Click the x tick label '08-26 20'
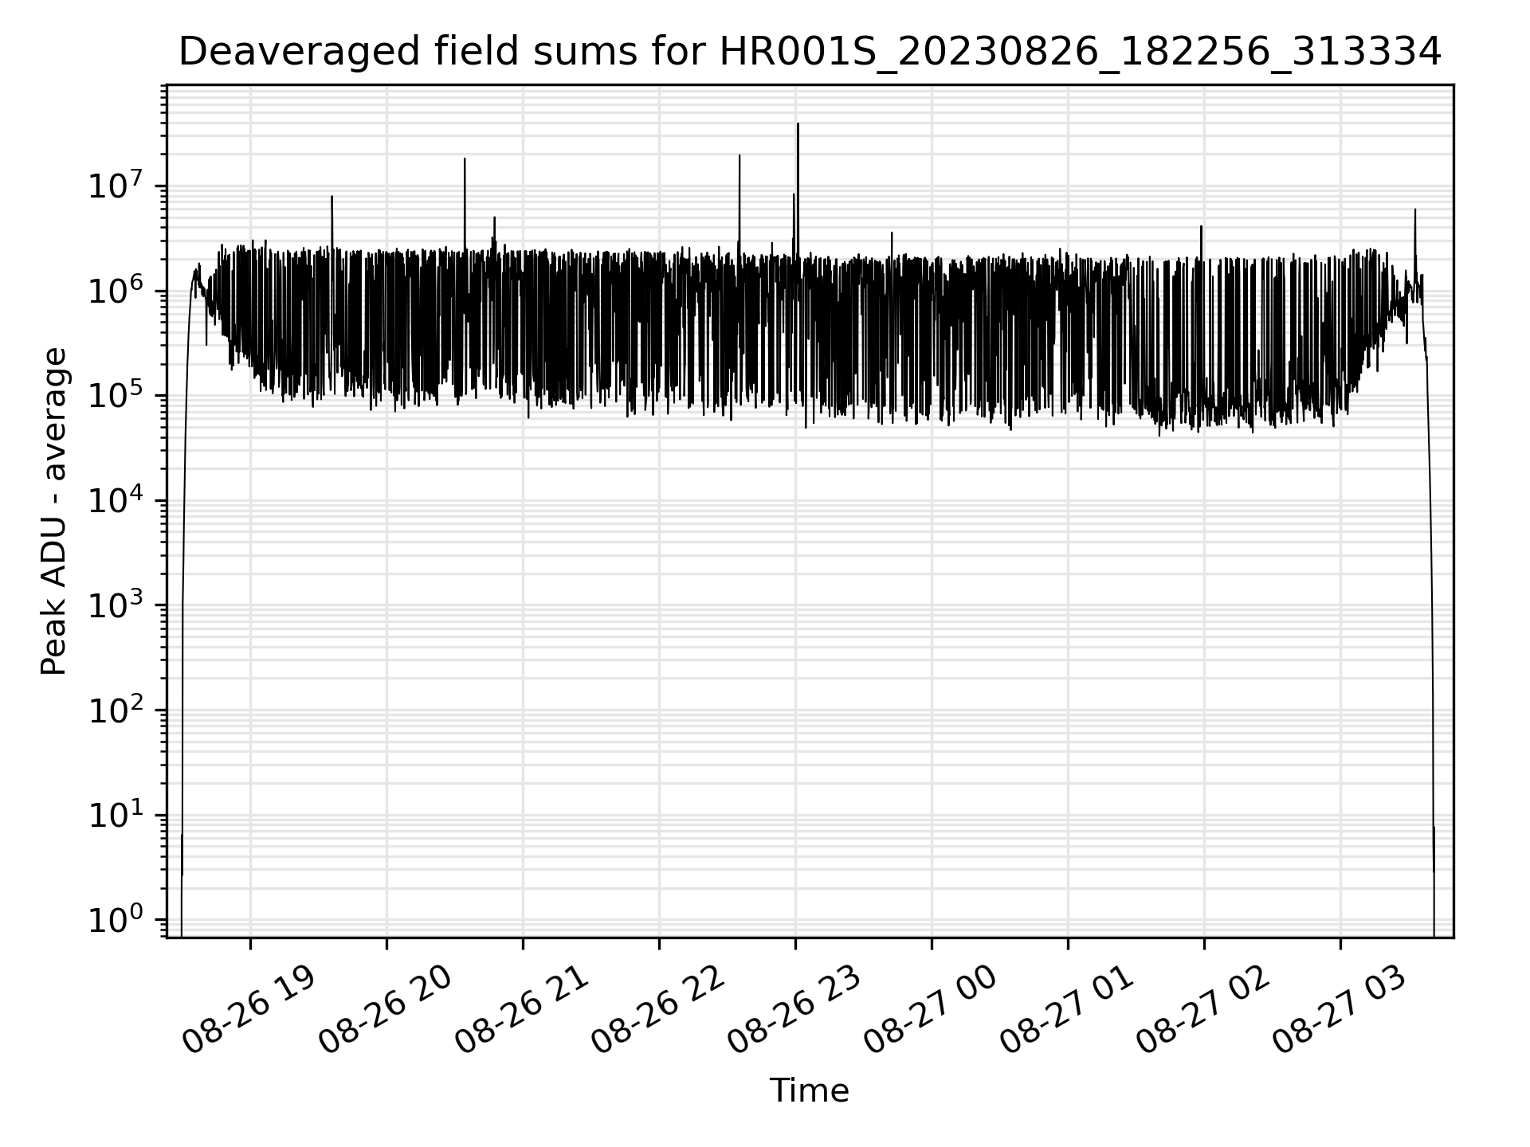 tap(386, 1010)
